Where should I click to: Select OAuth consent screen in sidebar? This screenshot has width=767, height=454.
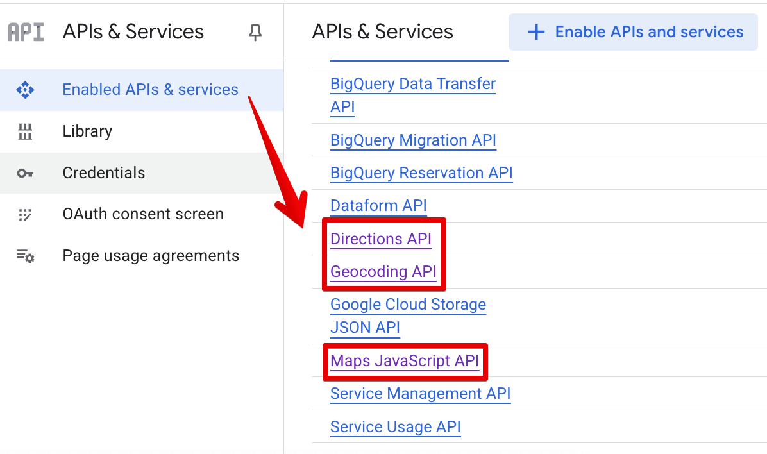click(141, 214)
